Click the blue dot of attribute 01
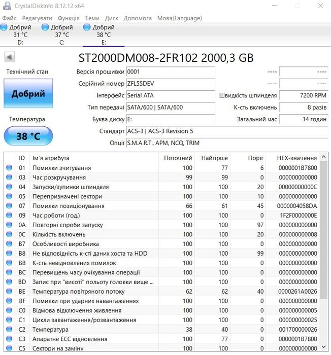 9,167
